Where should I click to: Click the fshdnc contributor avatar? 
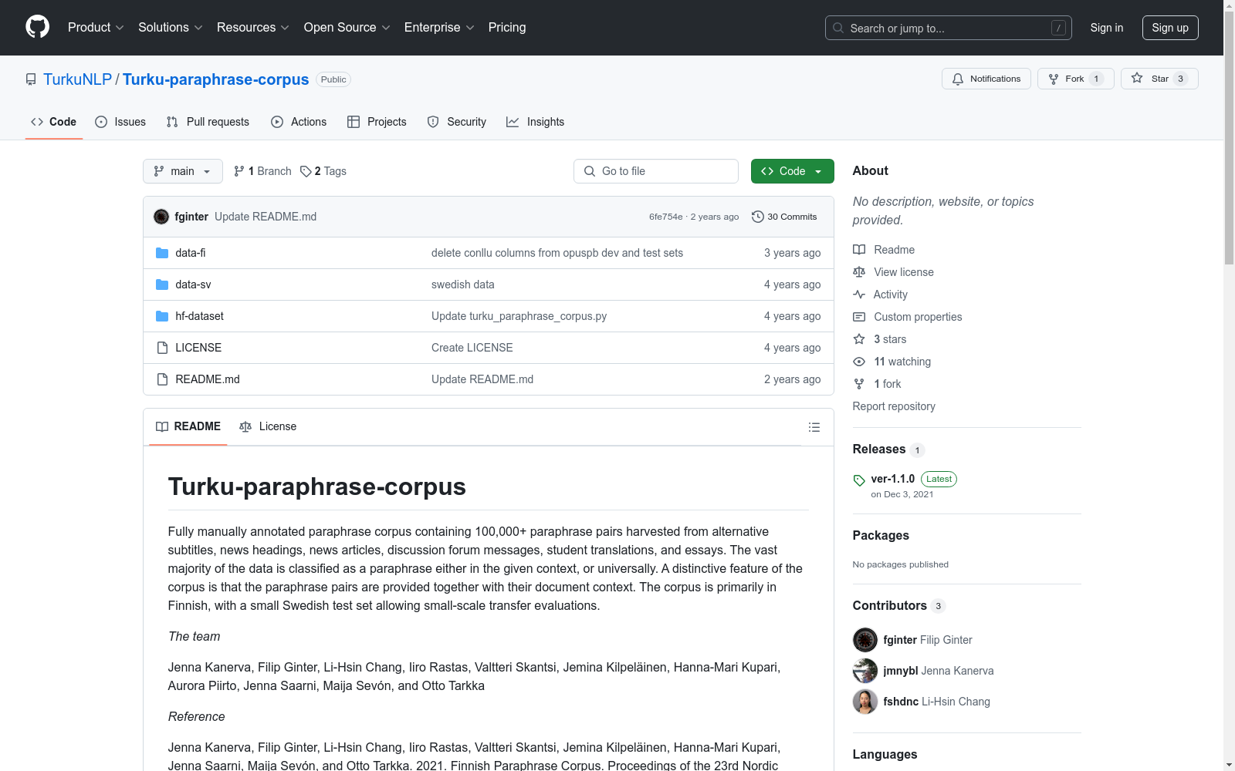click(x=865, y=702)
